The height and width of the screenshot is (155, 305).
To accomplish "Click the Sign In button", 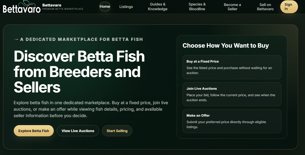I will (289, 7).
